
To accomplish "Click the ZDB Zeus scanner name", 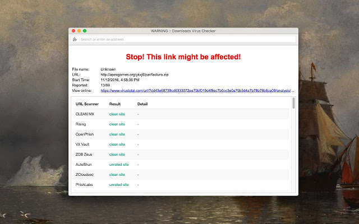I will tap(83, 154).
